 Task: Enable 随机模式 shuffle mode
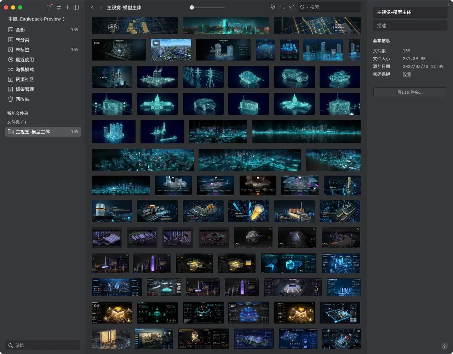point(24,69)
